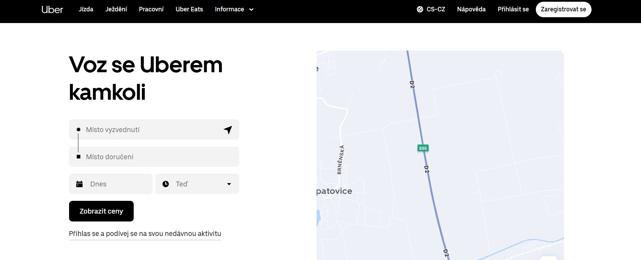This screenshot has width=641, height=260.
Task: Open the Teď time dropdown arrow
Action: tap(229, 184)
